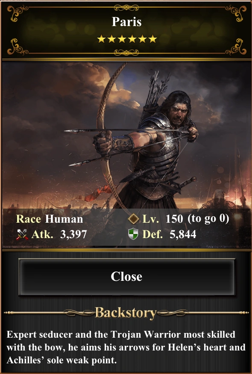252x374 pixels.
Task: Tap the top-left ornamental corner flourish
Action: [17, 13]
